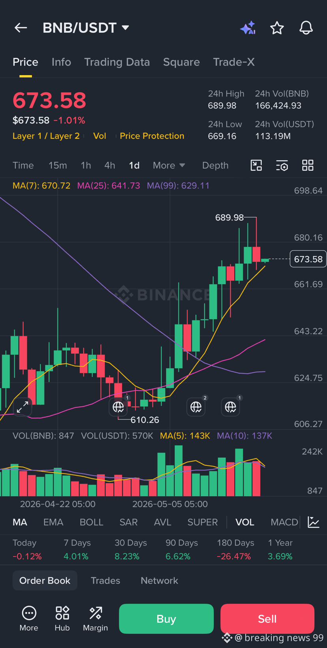Open indicator settings chart-line icon
Viewport: 327px width, 648px height.
point(314,522)
